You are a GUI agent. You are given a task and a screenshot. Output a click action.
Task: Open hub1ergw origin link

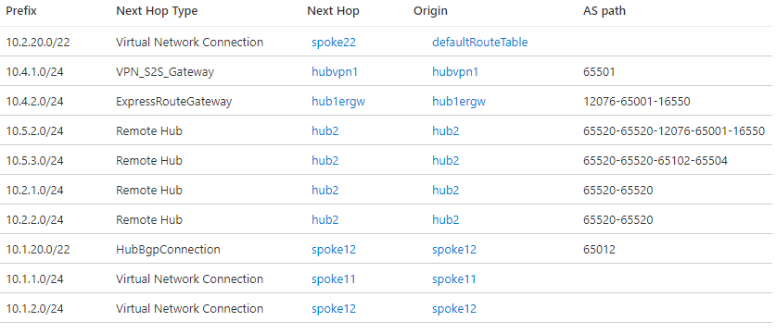tap(459, 102)
